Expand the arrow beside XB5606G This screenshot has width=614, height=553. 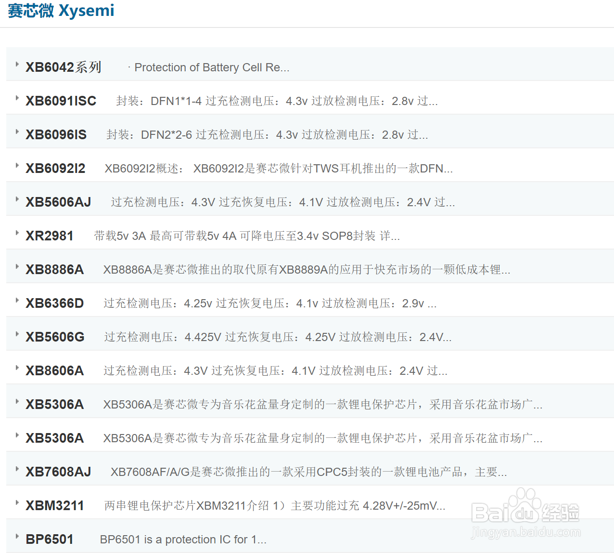pos(17,334)
